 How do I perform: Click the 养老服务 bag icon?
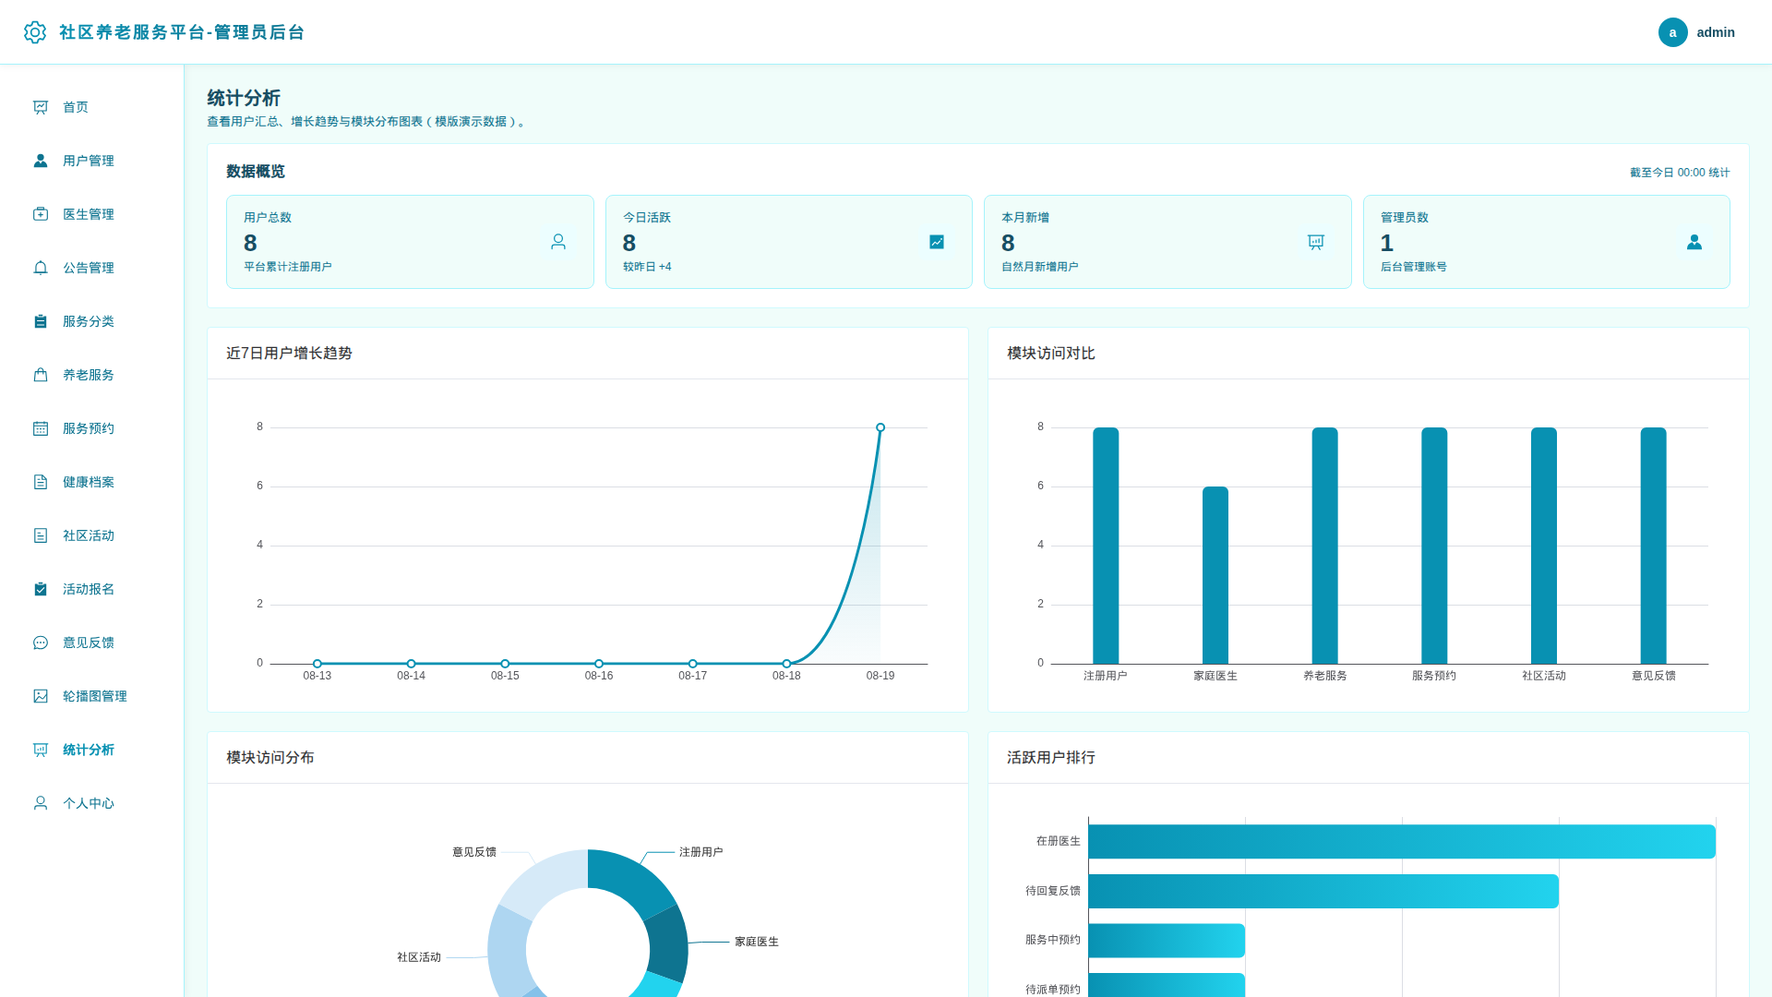coord(41,375)
